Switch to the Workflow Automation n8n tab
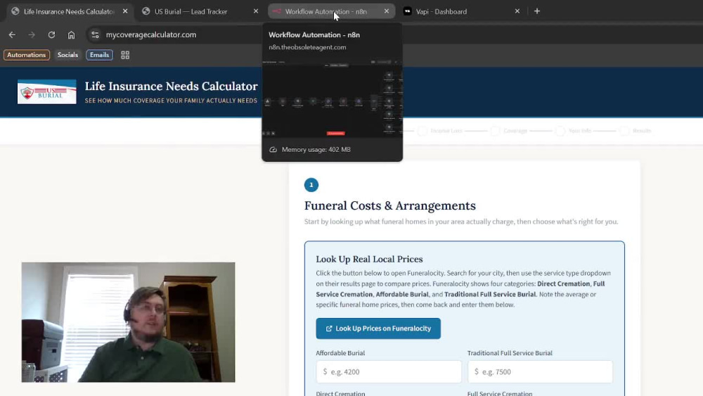Screen dimensions: 703x396 pyautogui.click(x=330, y=11)
